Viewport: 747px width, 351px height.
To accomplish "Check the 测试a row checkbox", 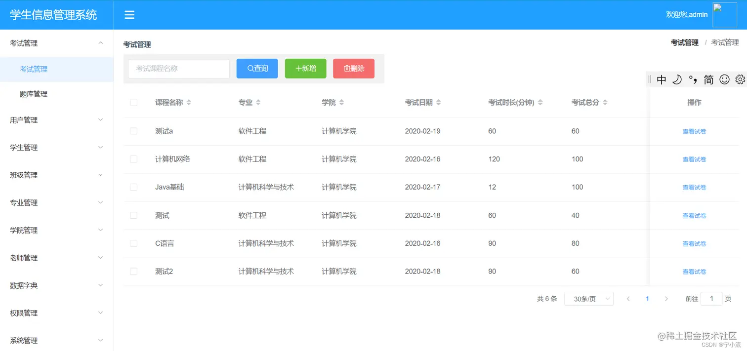I will point(133,131).
